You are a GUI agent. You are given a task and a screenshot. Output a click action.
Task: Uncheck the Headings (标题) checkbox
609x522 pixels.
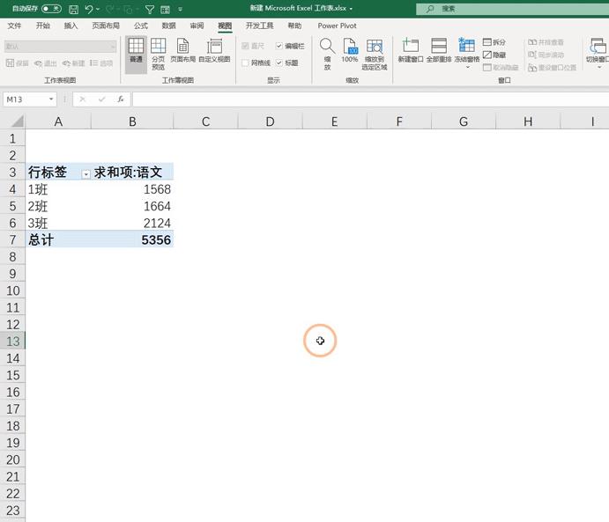tap(279, 62)
